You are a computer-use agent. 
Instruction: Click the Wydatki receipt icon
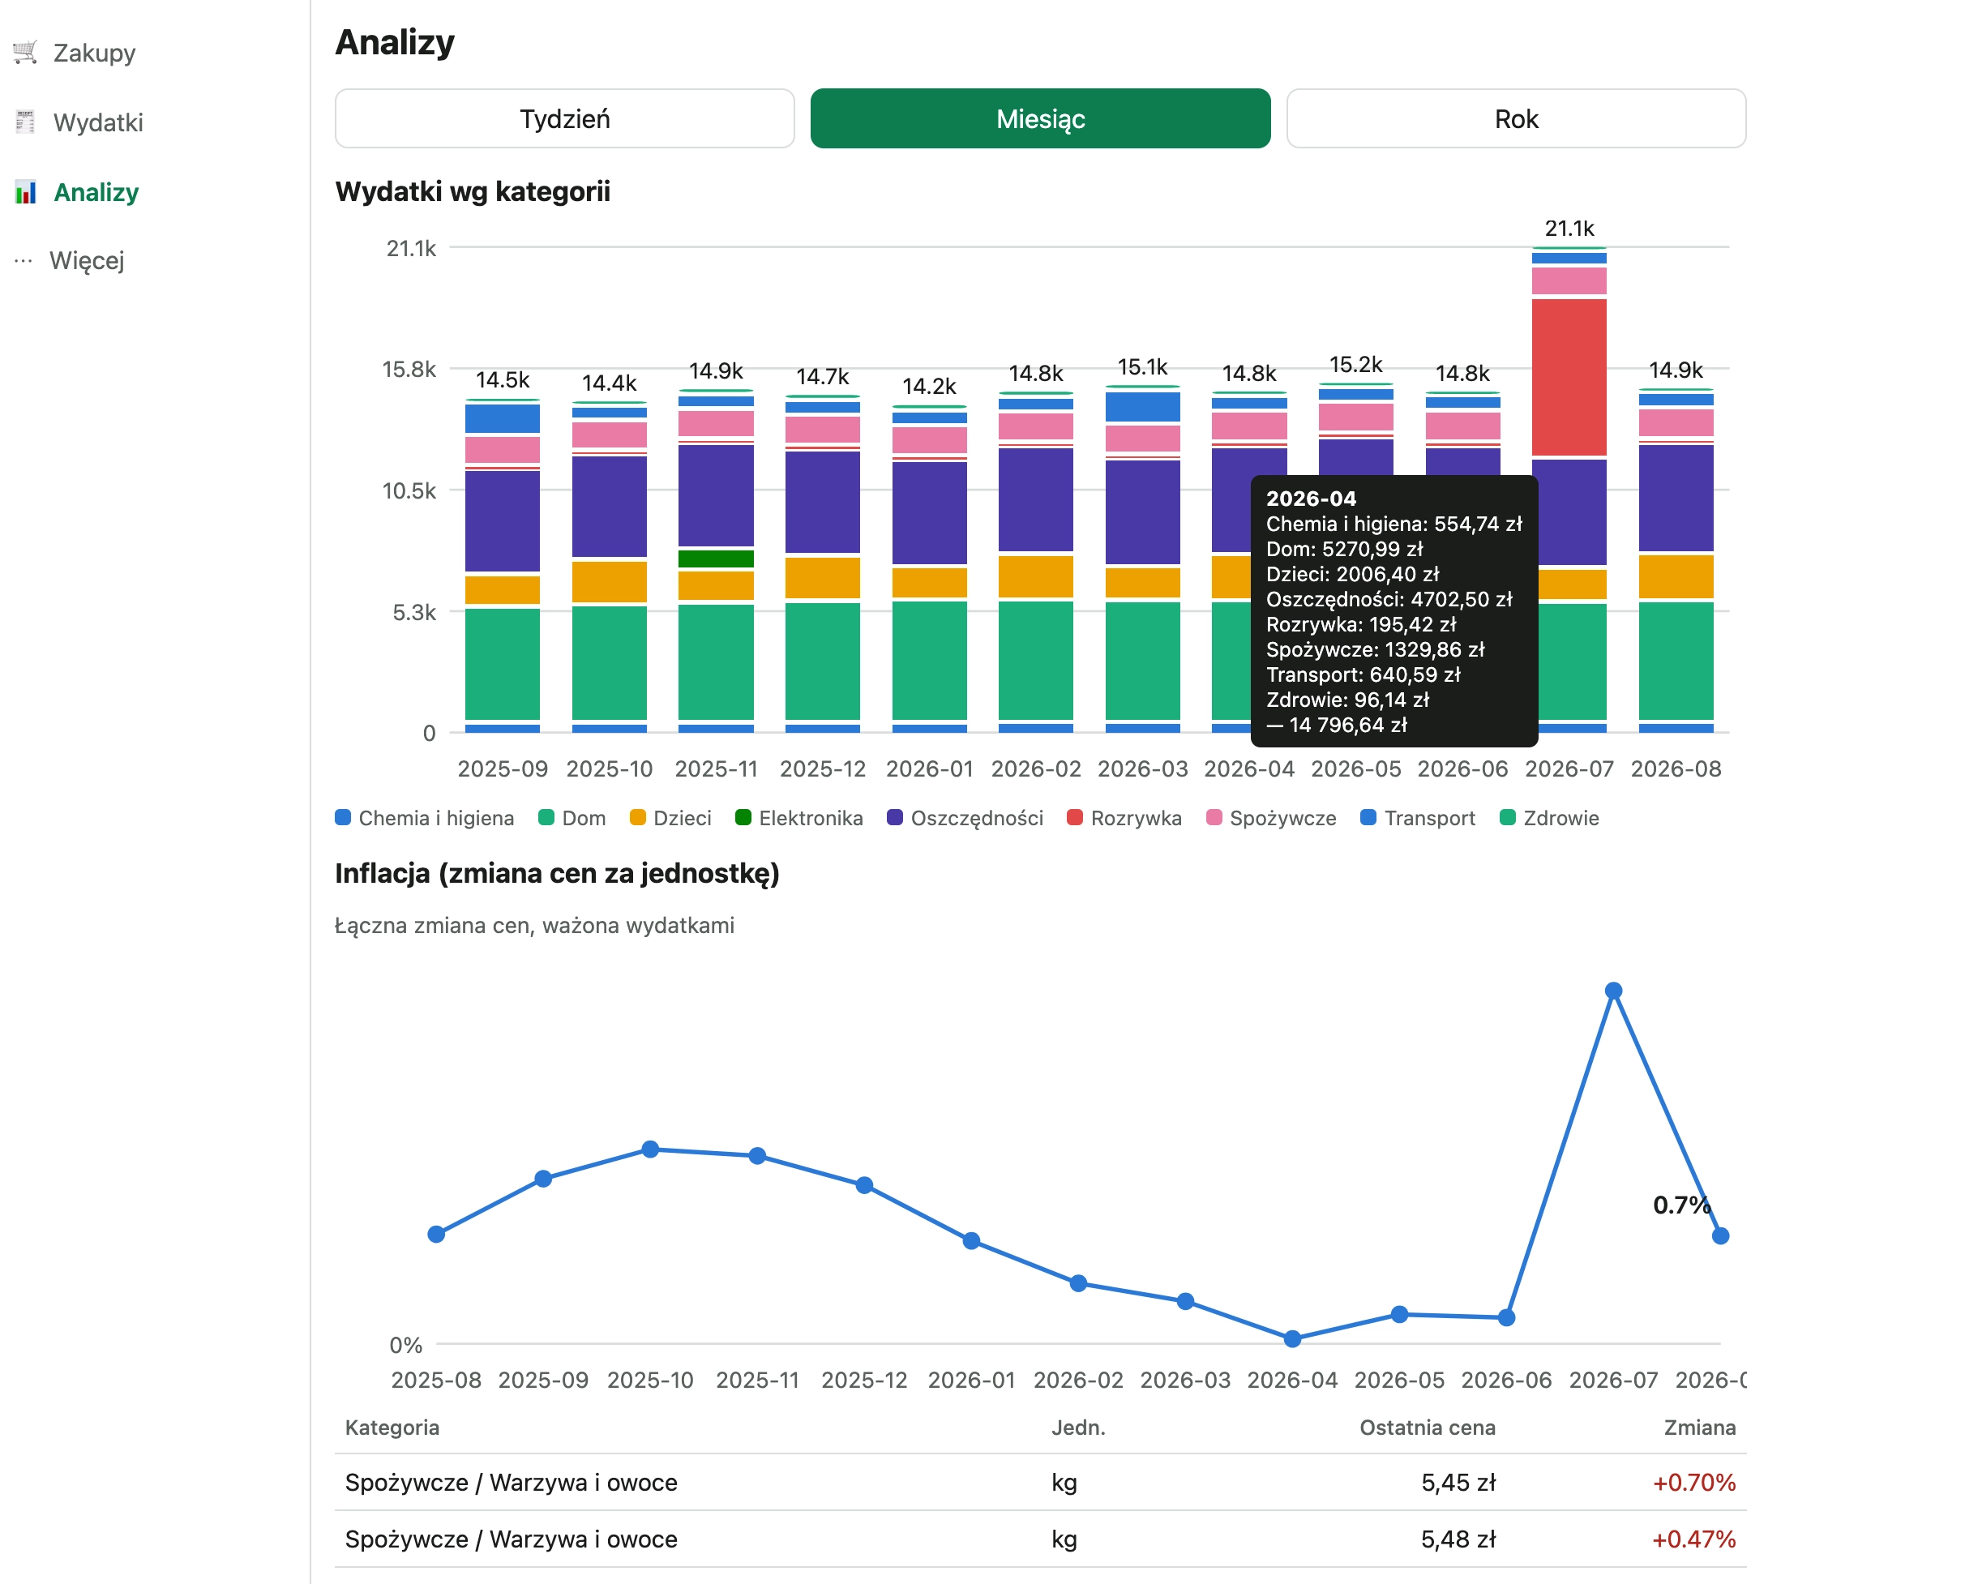pos(26,122)
